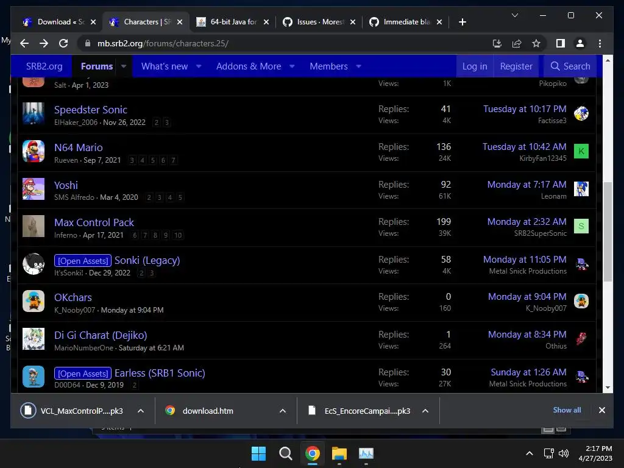
Task: Open download.htm options arrow
Action: (x=283, y=411)
